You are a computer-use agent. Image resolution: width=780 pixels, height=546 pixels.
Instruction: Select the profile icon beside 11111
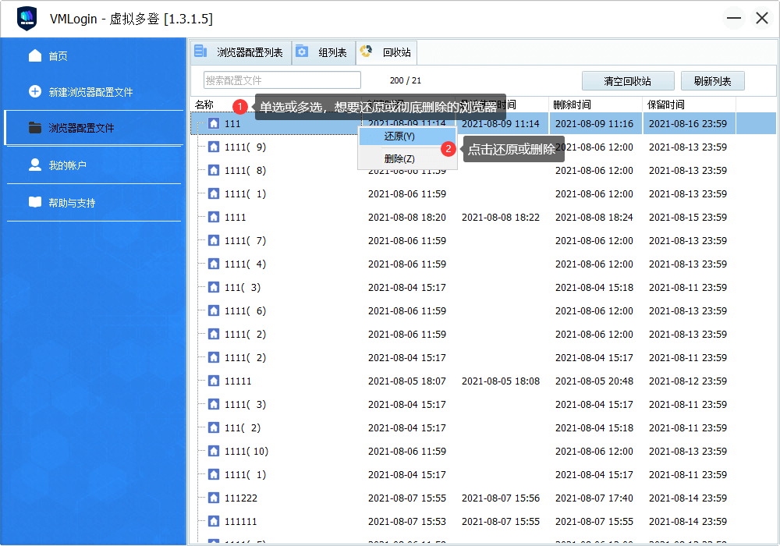point(214,381)
